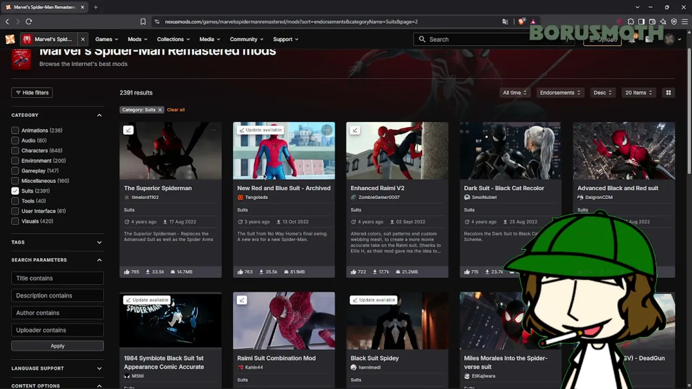Open the Community menu
692x389 pixels.
point(247,39)
